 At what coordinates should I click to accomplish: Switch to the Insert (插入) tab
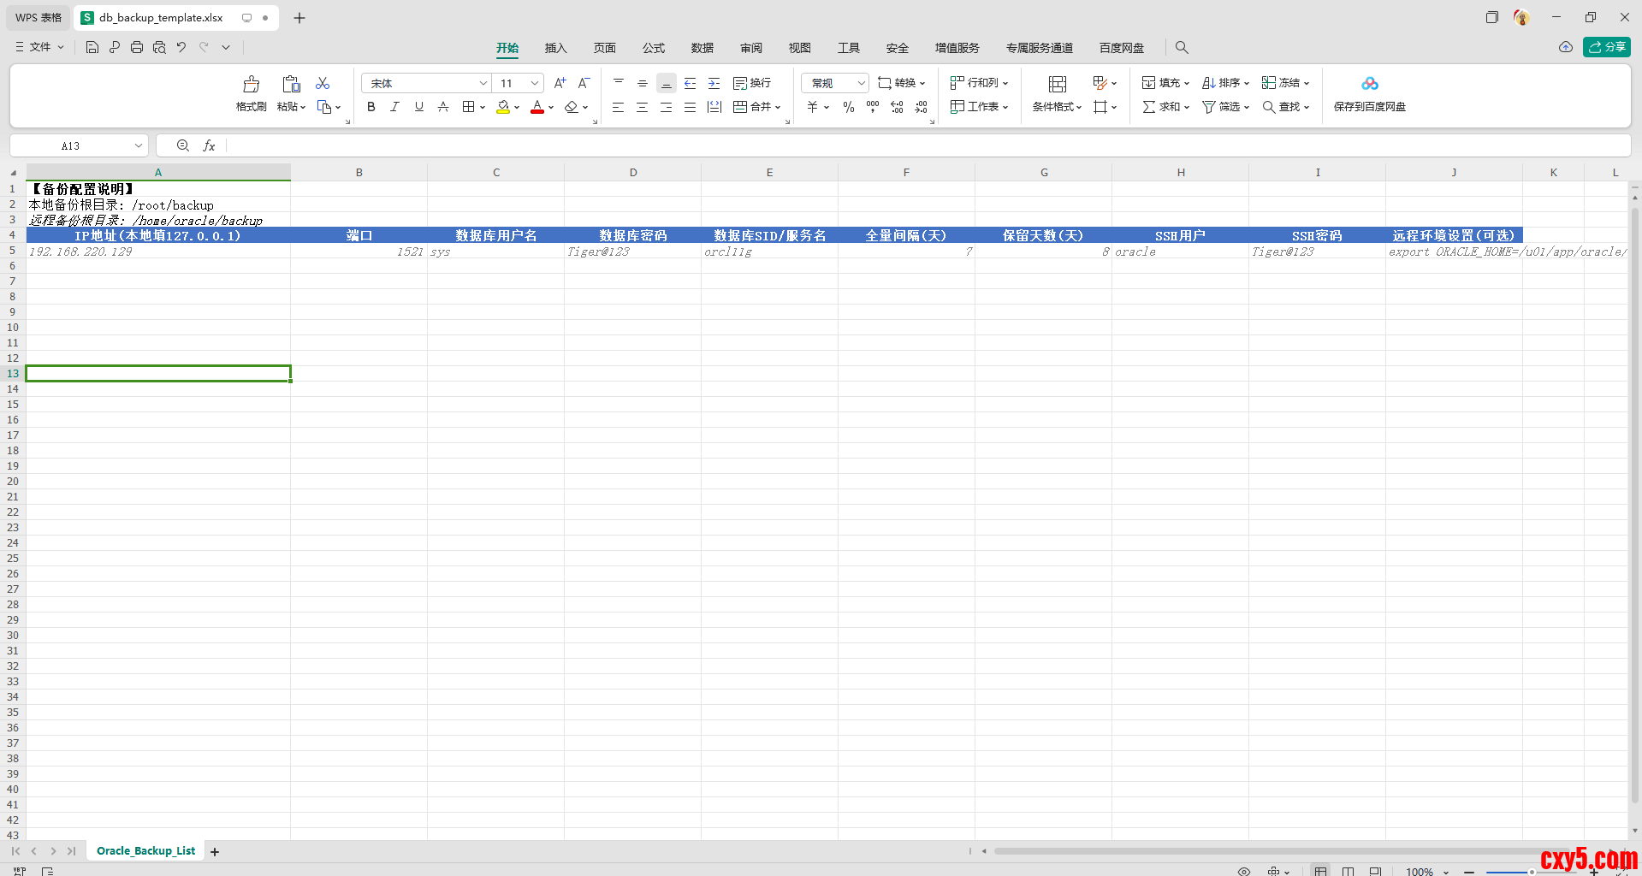point(556,48)
